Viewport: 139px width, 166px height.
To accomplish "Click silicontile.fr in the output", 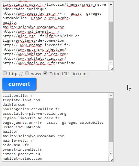I will click(18, 96).
